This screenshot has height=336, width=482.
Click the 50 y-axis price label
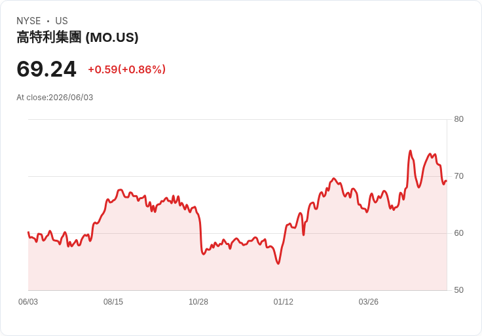pyautogui.click(x=458, y=290)
